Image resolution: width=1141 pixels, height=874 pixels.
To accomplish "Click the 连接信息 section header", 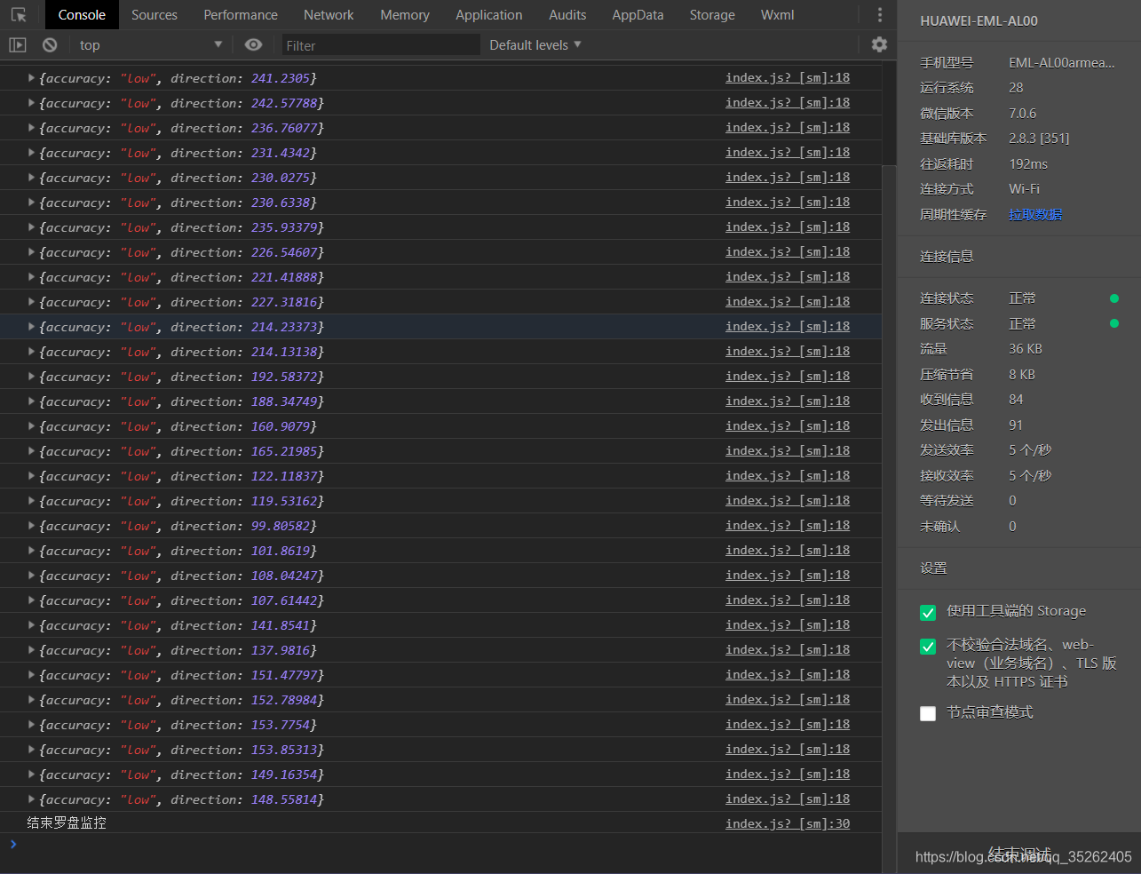I will 947,256.
